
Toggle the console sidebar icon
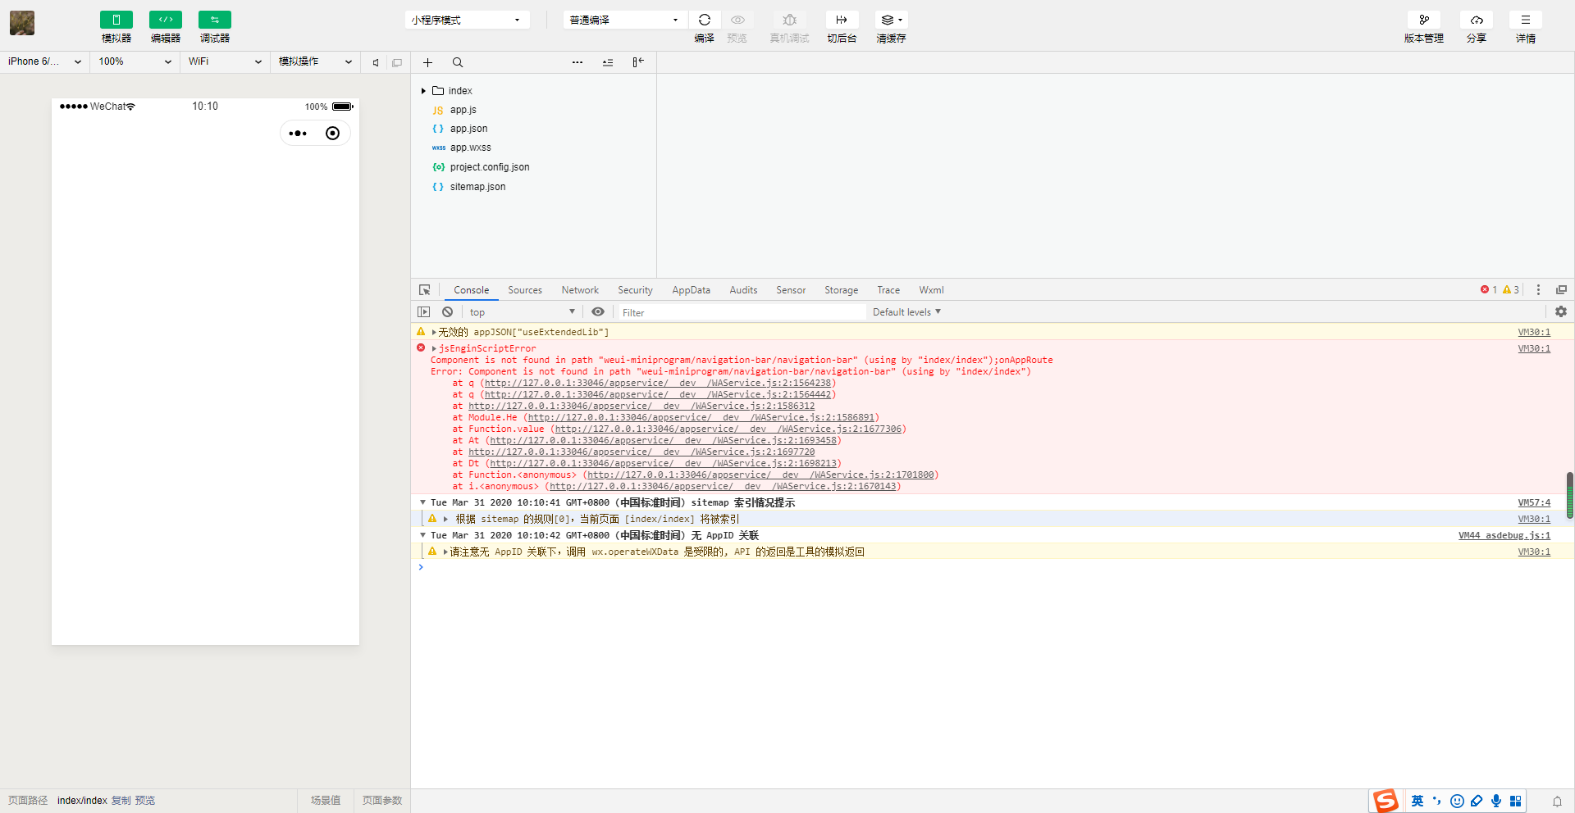pos(424,312)
